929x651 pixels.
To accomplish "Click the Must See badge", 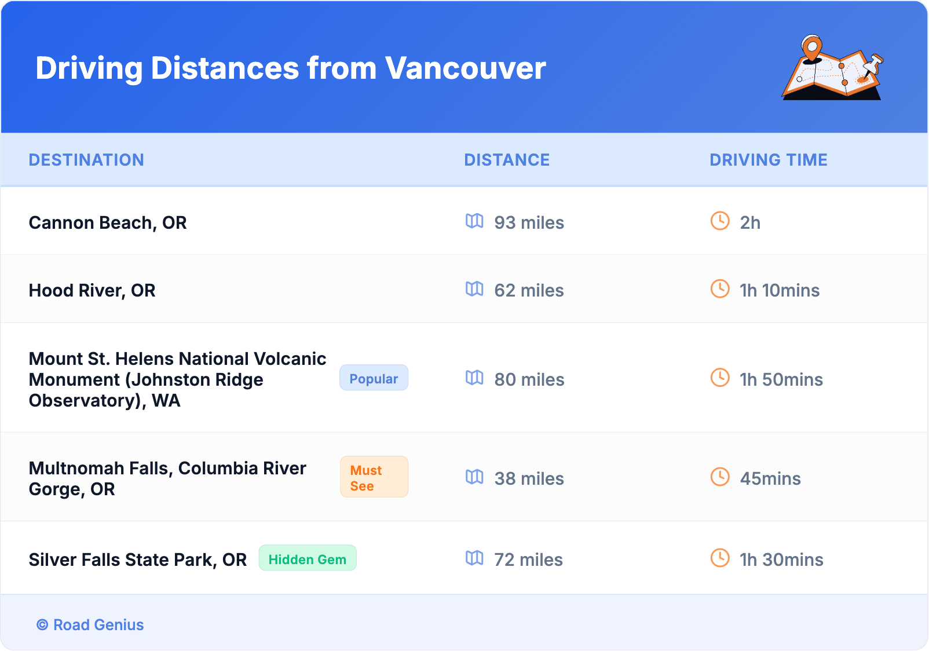I will [374, 477].
